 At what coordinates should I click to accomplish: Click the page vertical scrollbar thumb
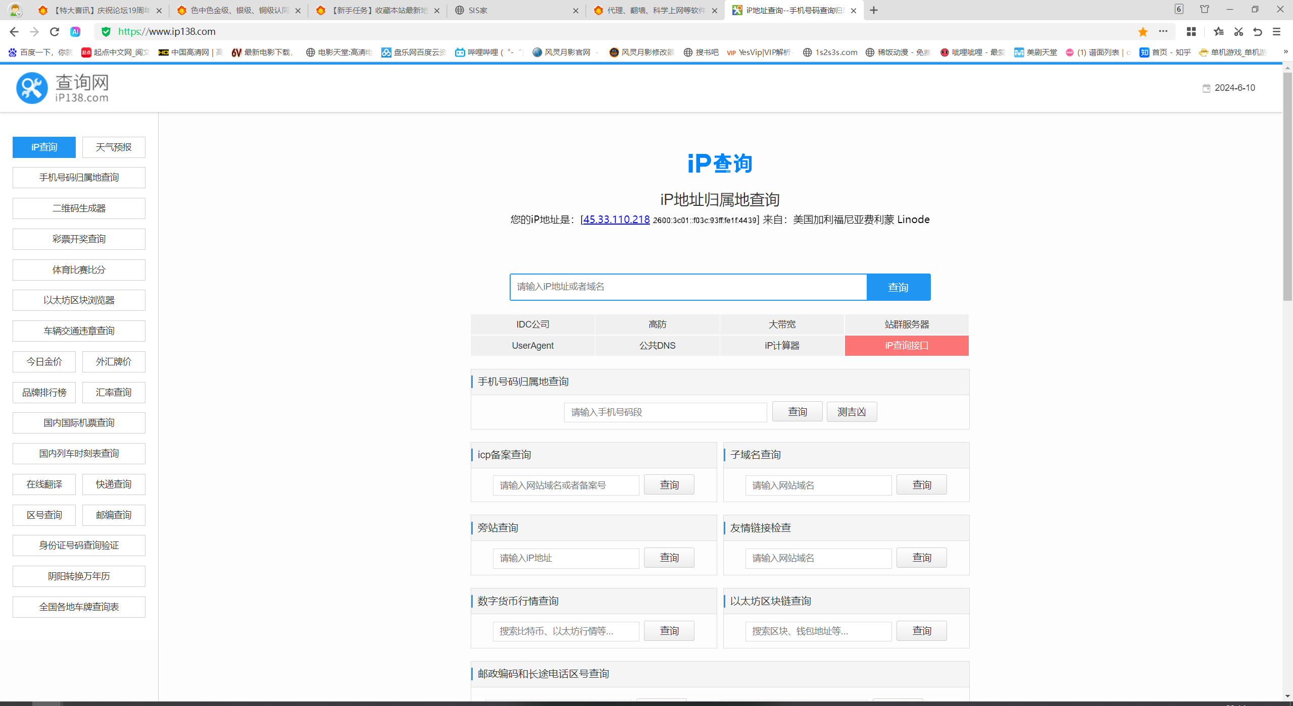pyautogui.click(x=1287, y=187)
